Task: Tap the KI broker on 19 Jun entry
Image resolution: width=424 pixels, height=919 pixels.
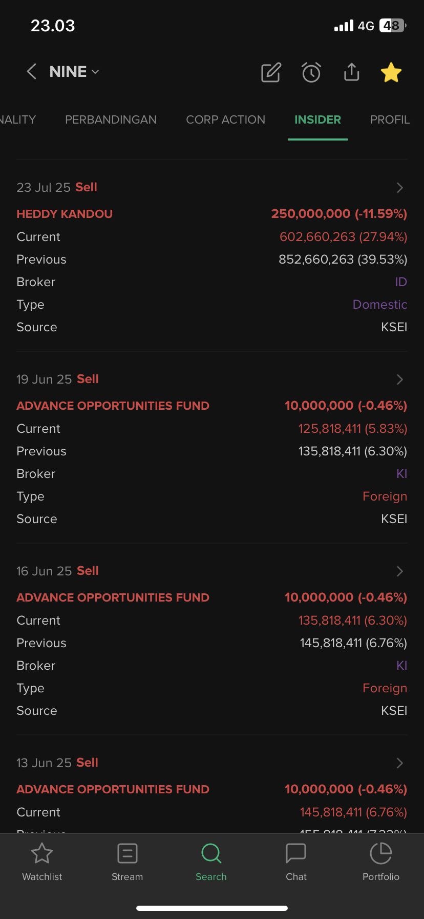Action: [401, 474]
